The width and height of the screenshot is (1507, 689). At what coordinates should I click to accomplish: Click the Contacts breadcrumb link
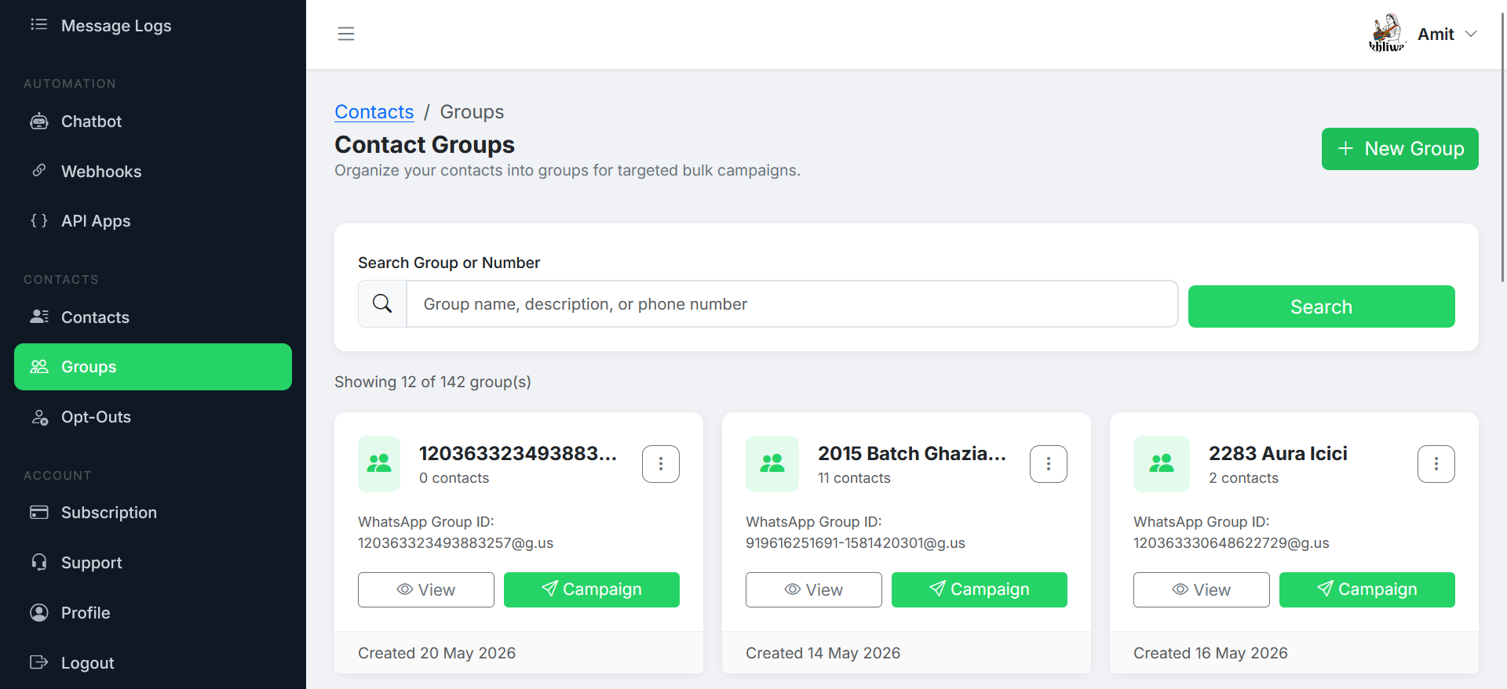374,112
